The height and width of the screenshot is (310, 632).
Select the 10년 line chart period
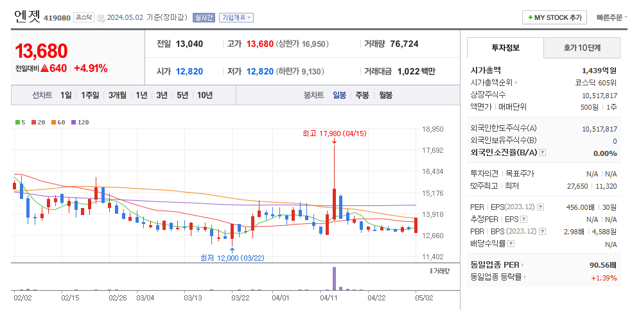pyautogui.click(x=205, y=96)
